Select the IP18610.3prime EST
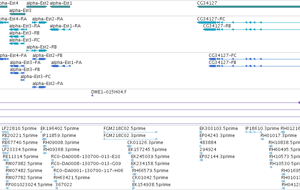The height and width of the screenshot is (190, 300). point(253,132)
